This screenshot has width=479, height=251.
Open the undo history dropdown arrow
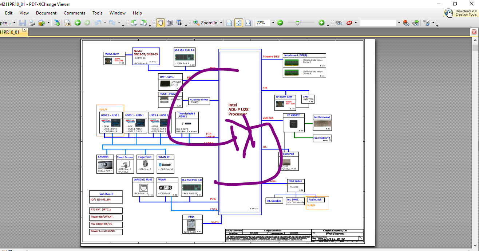click(x=104, y=23)
